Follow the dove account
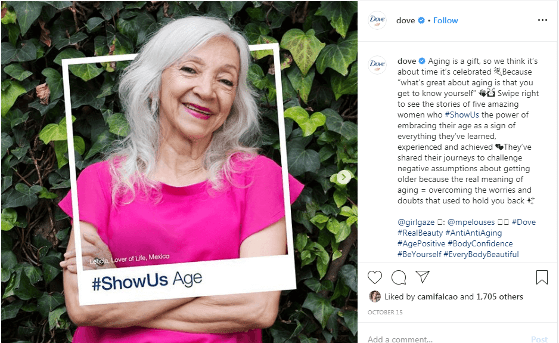 click(445, 21)
